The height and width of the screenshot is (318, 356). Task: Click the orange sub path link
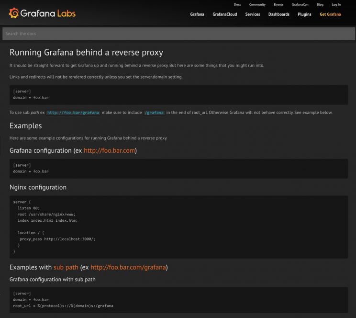pyautogui.click(x=66, y=267)
